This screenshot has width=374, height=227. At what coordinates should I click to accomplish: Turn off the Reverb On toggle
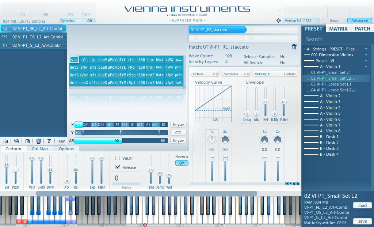tap(182, 163)
